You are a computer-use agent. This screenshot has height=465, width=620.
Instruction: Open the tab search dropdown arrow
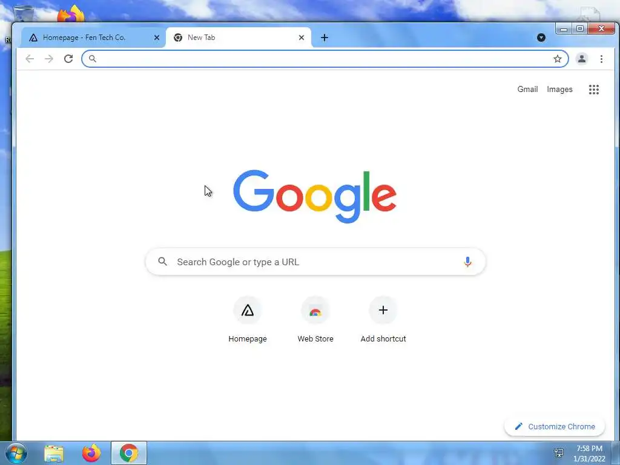click(x=541, y=38)
